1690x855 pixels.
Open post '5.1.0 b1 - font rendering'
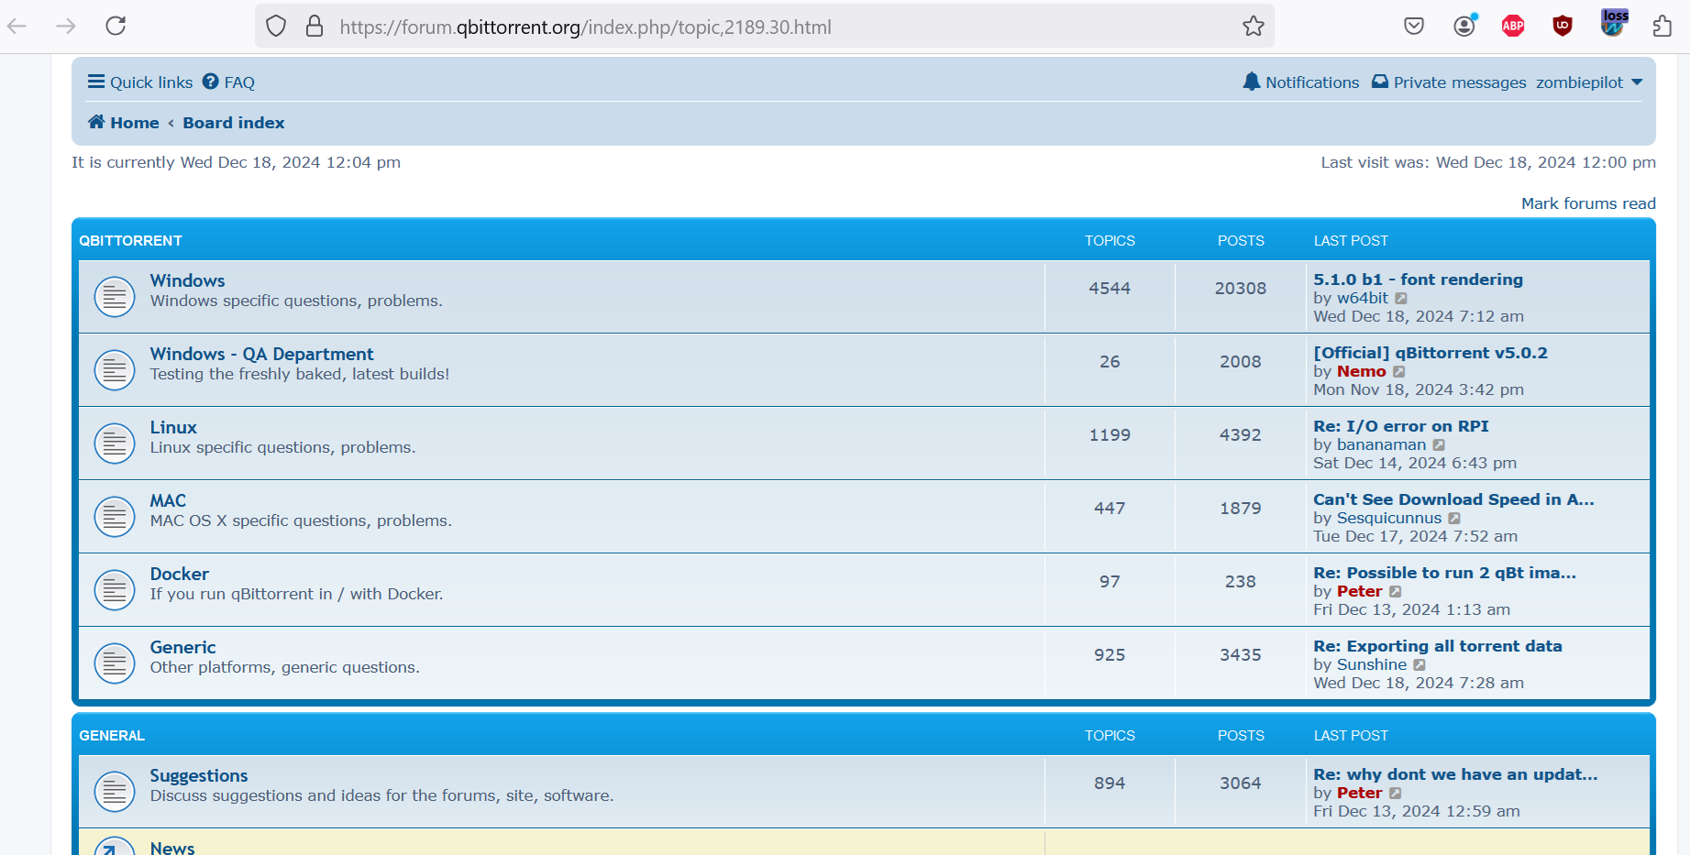tap(1418, 280)
